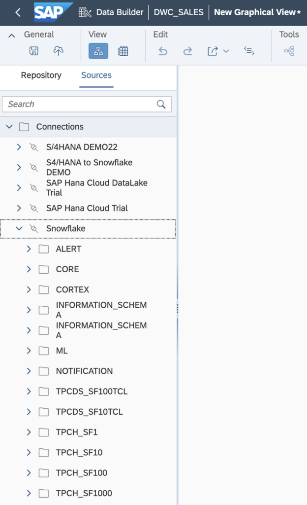Expand the TPCH_SF10 folder
Image resolution: width=307 pixels, height=505 pixels.
pyautogui.click(x=29, y=453)
